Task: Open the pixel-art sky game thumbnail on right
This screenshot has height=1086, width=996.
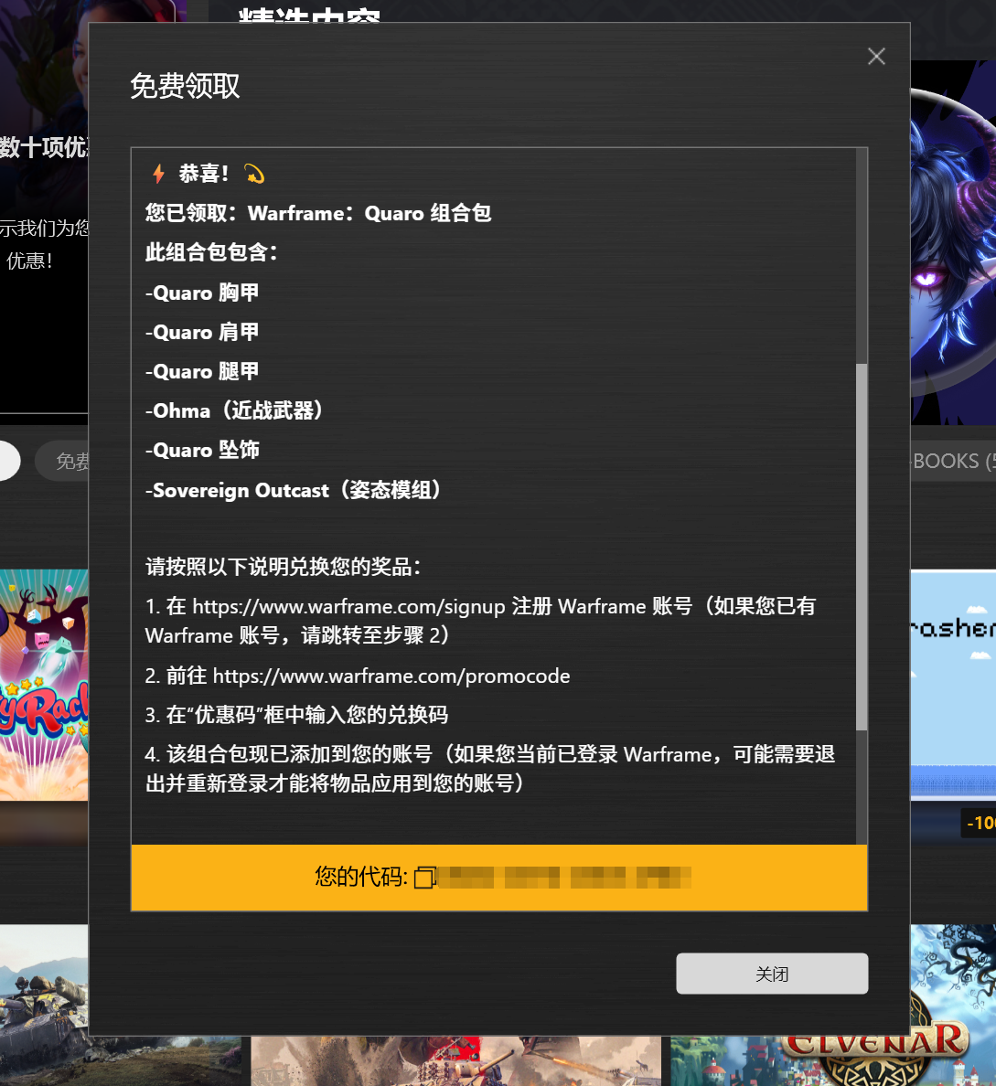Action: tap(953, 685)
